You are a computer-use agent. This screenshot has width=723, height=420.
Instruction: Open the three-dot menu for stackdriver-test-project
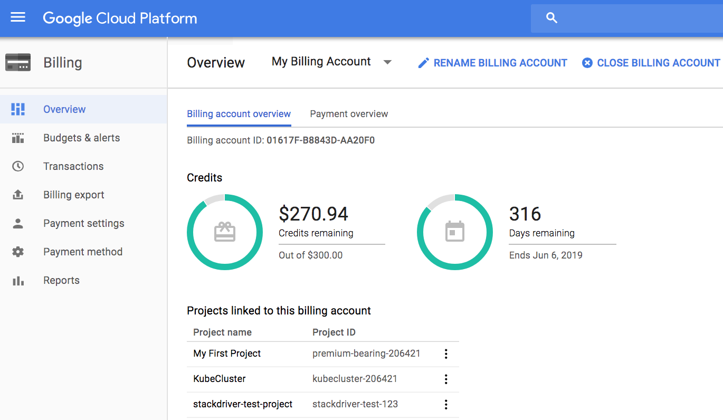pos(446,405)
